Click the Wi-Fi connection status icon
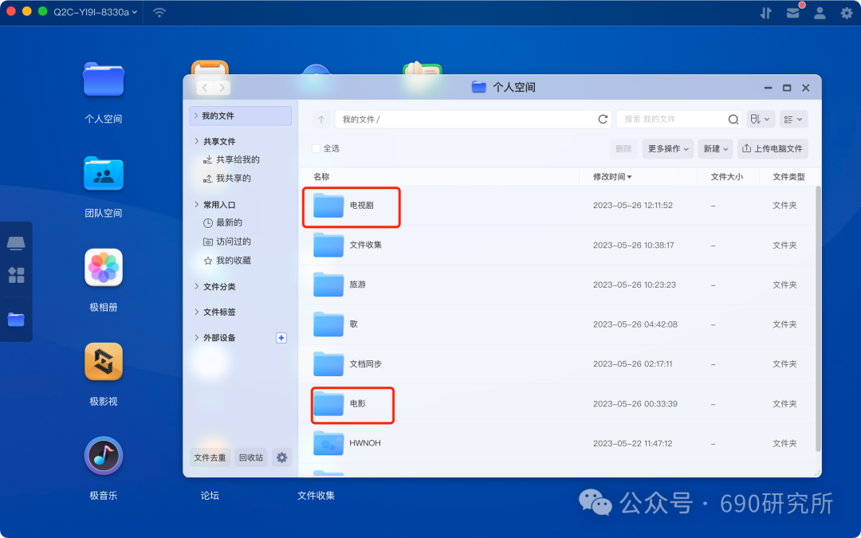 click(x=159, y=12)
